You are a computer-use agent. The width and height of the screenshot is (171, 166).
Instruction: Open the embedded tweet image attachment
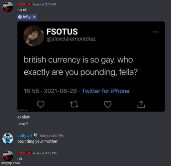click(91, 66)
